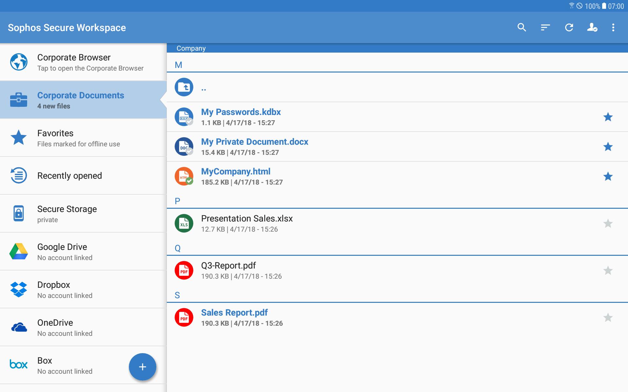This screenshot has height=392, width=628.
Task: Go up via the '..' folder entry
Action: [x=397, y=87]
